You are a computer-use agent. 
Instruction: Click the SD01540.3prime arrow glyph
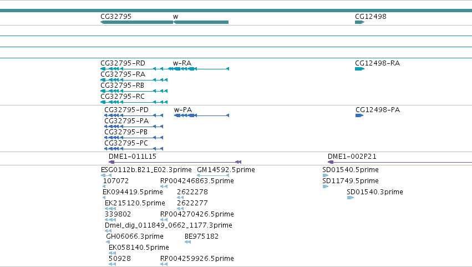pos(351,198)
